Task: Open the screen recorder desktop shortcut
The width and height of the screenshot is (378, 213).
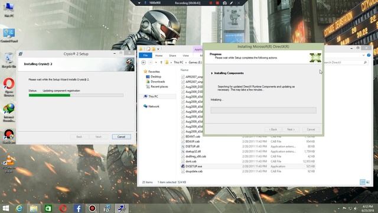Action: point(9,136)
